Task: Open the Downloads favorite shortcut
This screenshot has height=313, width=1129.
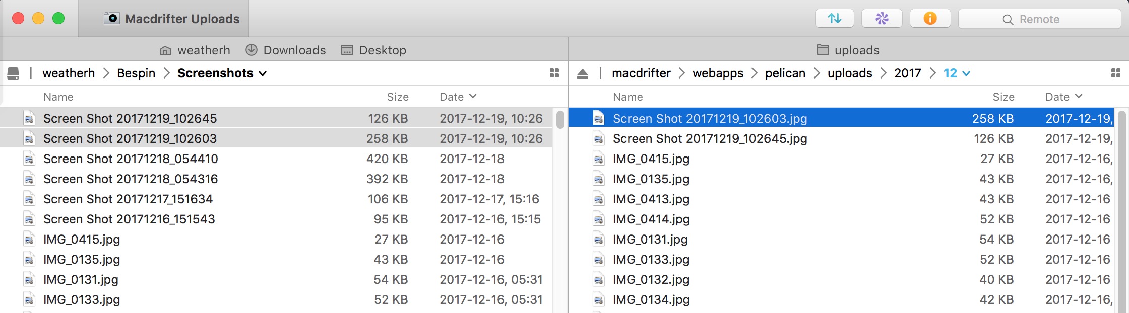Action: (x=286, y=50)
